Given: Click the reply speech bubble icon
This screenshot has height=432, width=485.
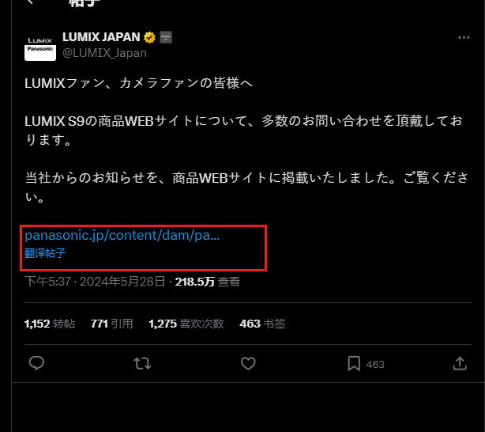Looking at the screenshot, I should [36, 363].
